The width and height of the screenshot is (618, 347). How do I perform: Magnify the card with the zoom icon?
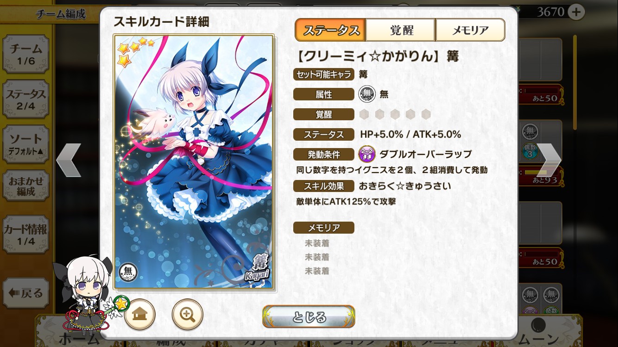point(188,315)
